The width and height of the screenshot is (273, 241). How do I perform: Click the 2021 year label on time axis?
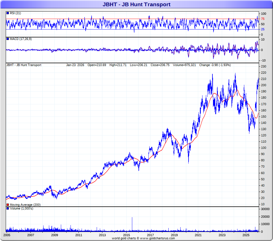[198, 235]
